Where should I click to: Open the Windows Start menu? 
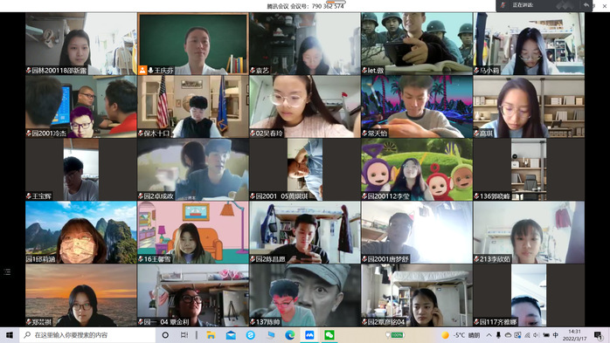point(10,335)
